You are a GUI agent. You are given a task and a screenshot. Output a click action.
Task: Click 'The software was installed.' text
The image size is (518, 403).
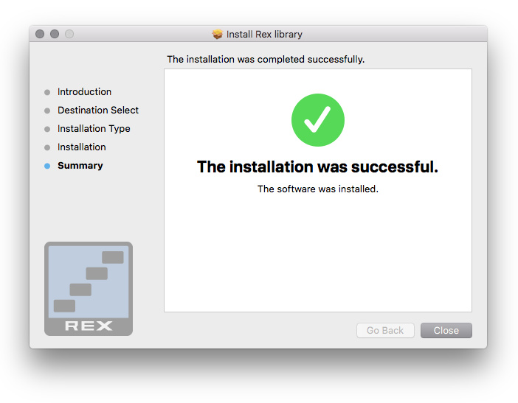[318, 189]
